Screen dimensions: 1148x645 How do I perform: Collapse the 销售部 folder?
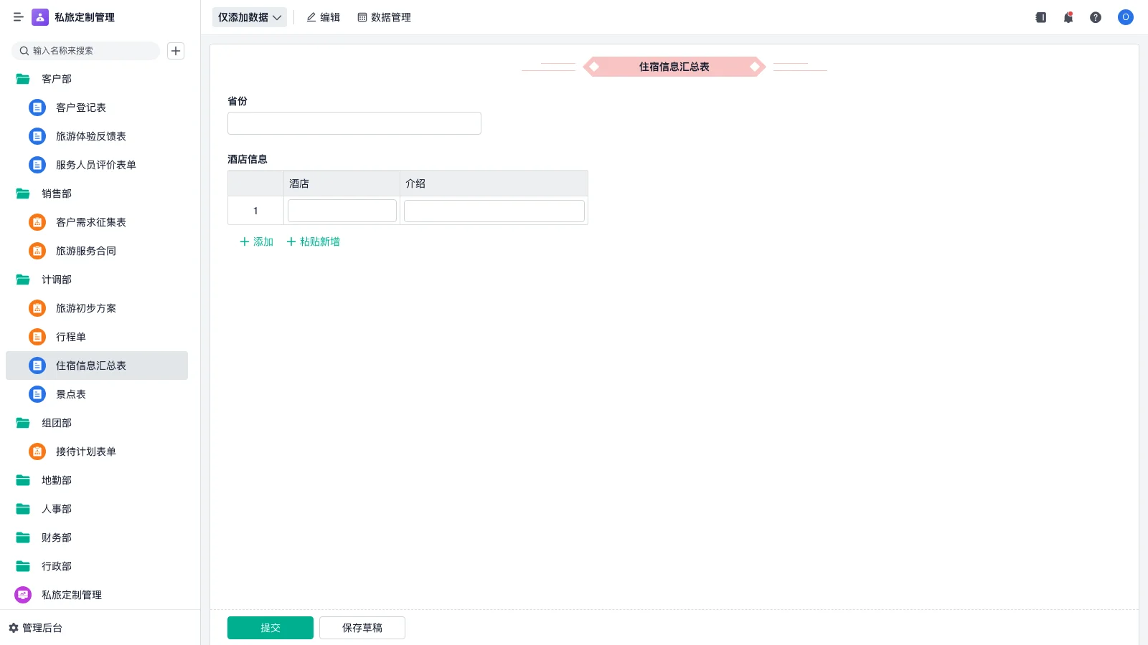[23, 193]
